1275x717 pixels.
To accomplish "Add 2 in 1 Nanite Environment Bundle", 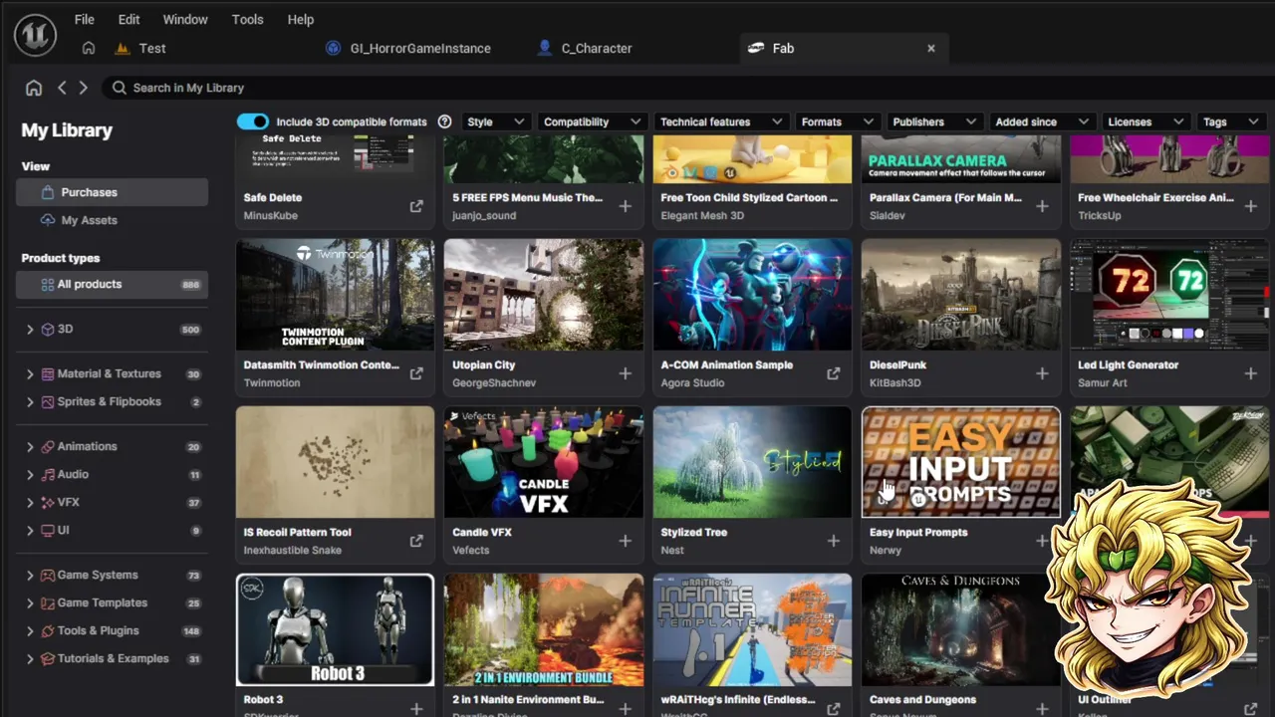I will (625, 708).
